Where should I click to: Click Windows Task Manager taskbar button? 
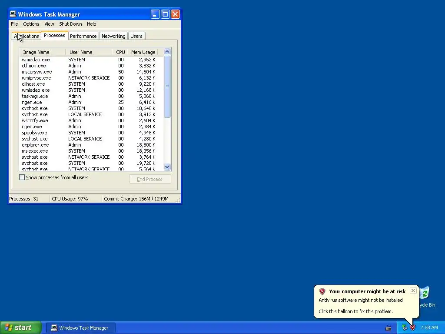80,328
